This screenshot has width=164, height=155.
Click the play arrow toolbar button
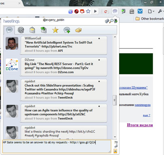tap(95, 11)
